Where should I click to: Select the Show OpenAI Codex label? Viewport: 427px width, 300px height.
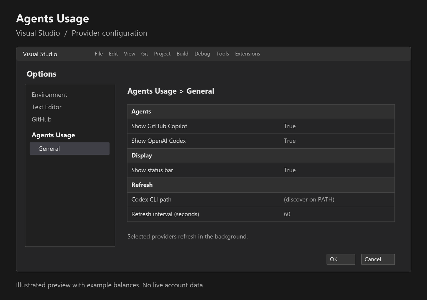point(158,141)
